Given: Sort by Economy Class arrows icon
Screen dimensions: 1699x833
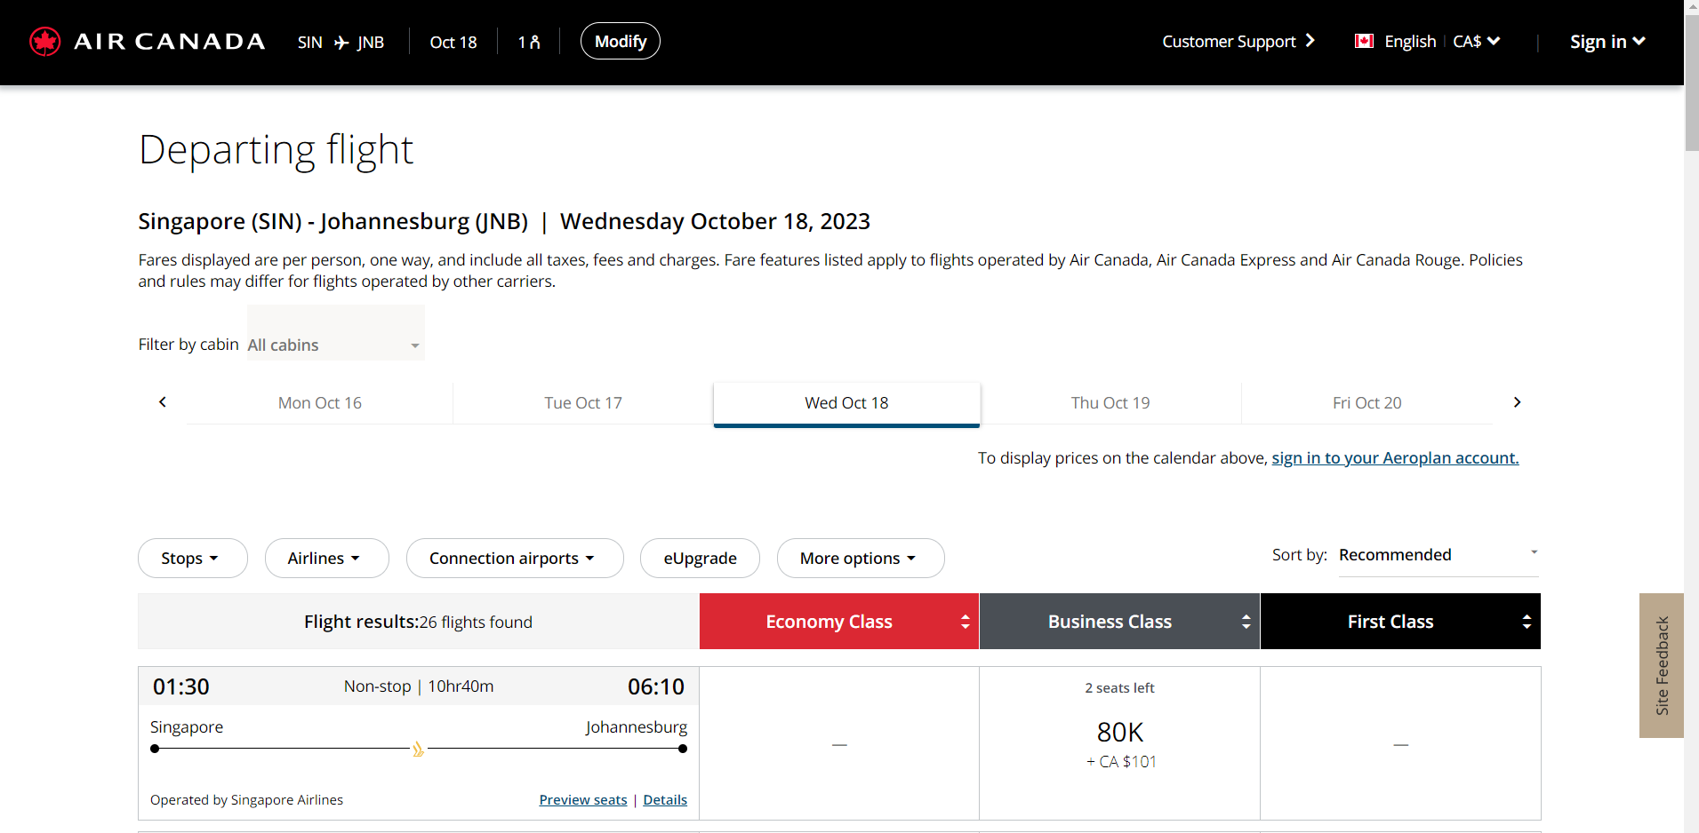Looking at the screenshot, I should pos(966,622).
